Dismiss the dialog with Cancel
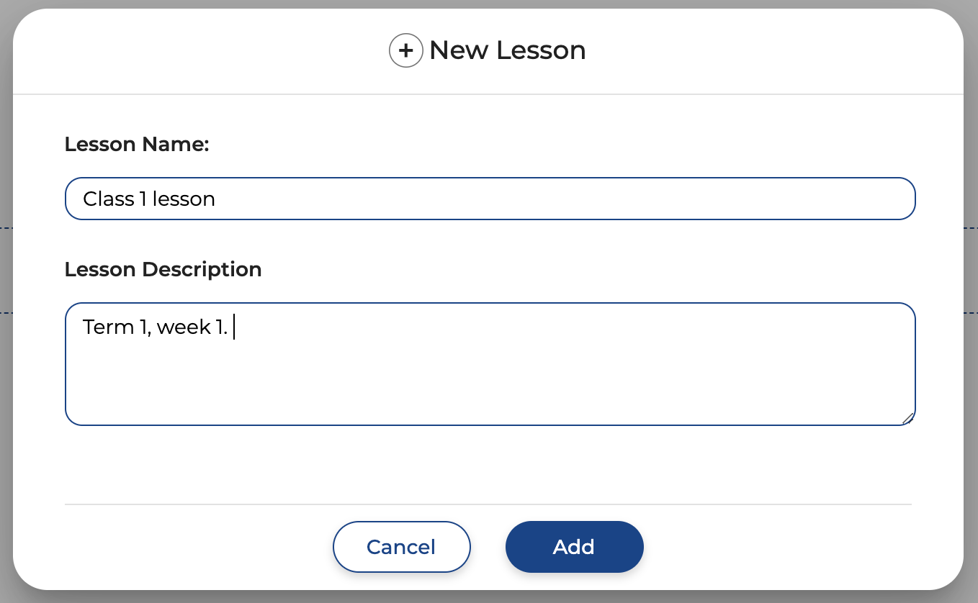 (401, 547)
